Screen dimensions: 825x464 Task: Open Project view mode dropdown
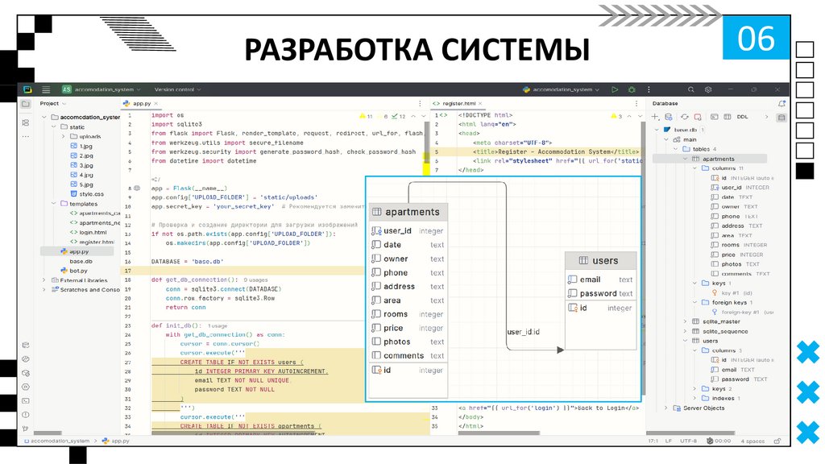(52, 104)
